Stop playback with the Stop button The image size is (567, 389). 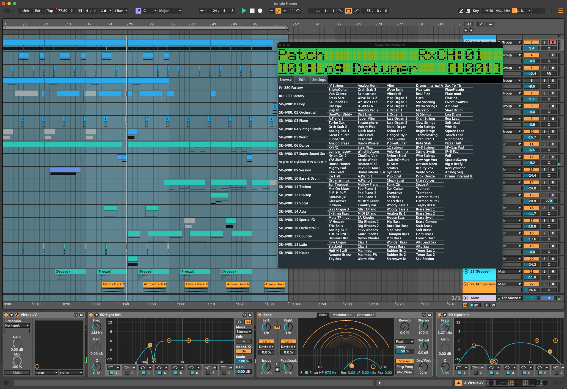(x=252, y=11)
